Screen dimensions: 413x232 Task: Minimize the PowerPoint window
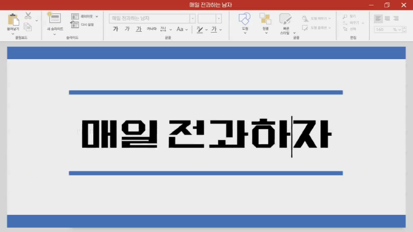(371, 5)
